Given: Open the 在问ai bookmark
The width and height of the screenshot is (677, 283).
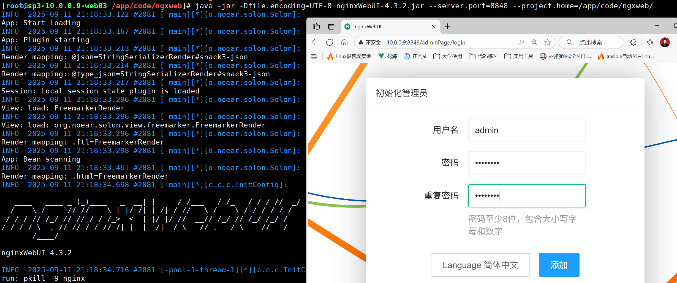Looking at the screenshot, I should click(x=415, y=56).
